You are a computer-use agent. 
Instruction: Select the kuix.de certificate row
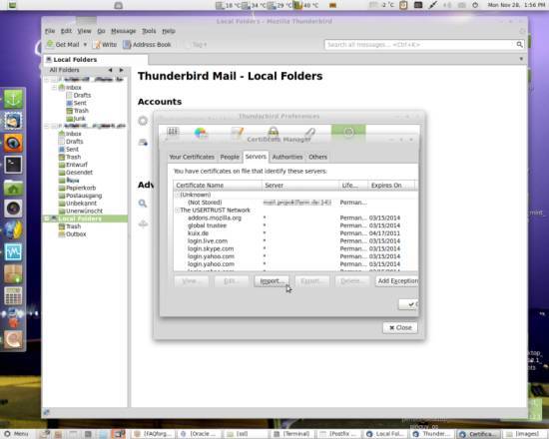295,233
